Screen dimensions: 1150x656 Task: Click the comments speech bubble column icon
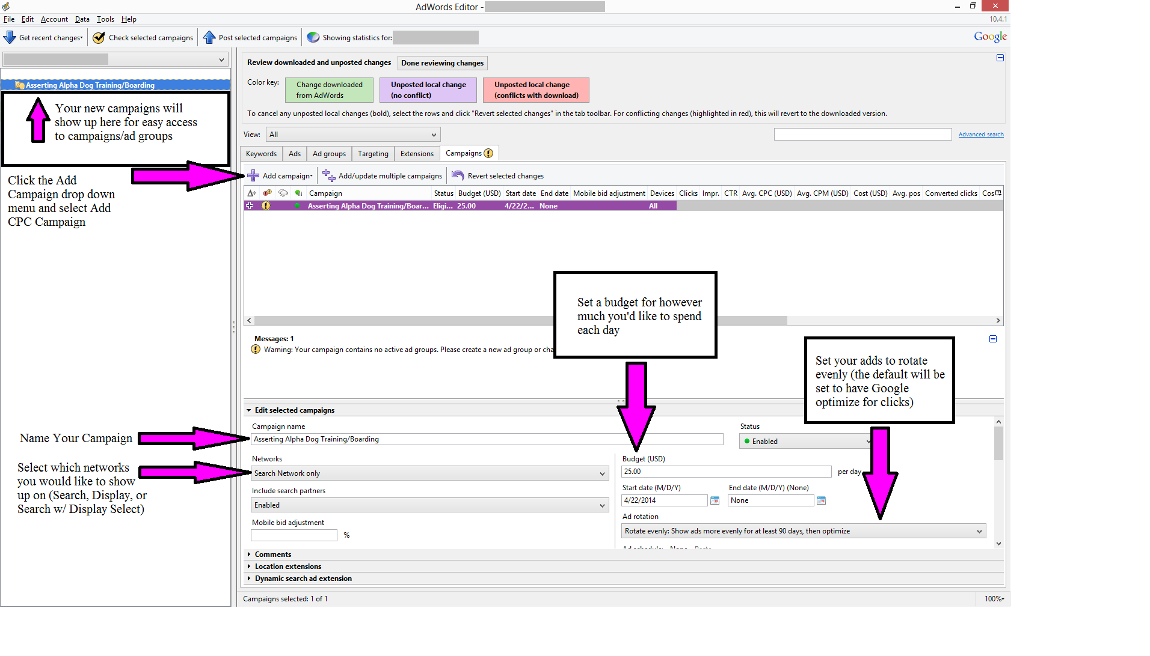[283, 193]
